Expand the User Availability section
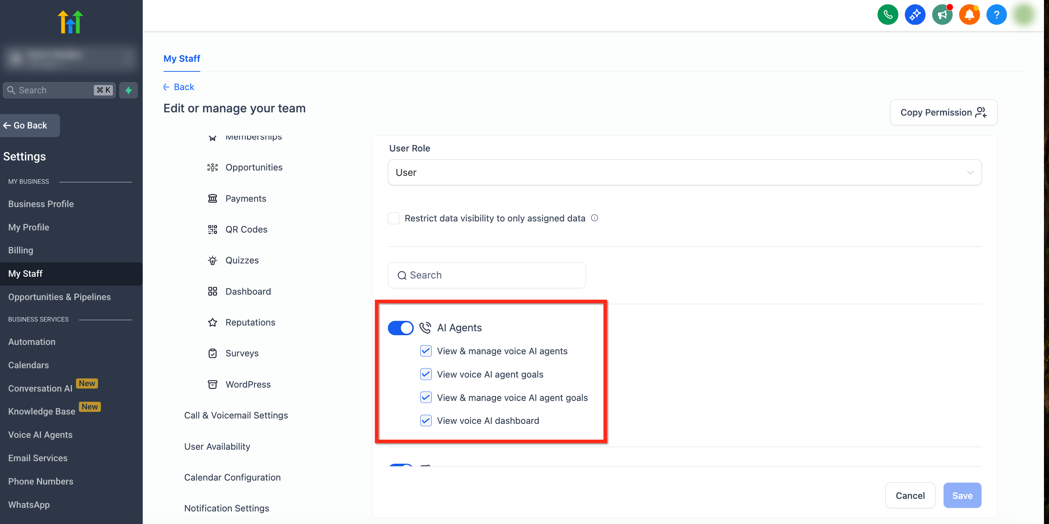The image size is (1049, 524). coord(217,446)
